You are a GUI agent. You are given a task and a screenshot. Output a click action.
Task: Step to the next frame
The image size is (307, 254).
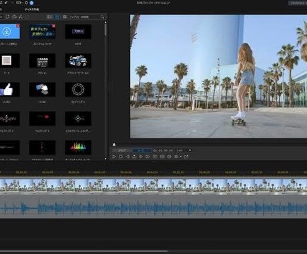[x=141, y=156]
